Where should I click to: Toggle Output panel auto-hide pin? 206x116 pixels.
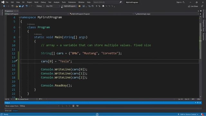point(198,102)
